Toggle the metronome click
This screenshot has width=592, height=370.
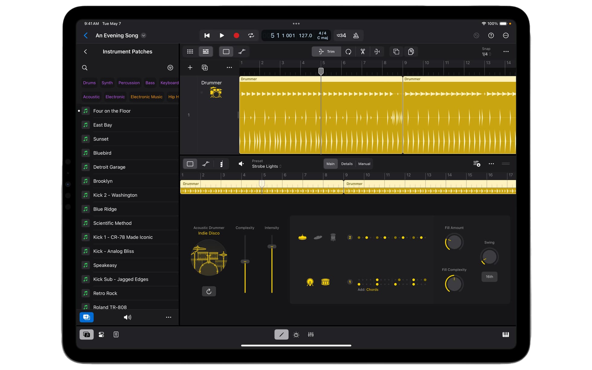click(x=356, y=36)
